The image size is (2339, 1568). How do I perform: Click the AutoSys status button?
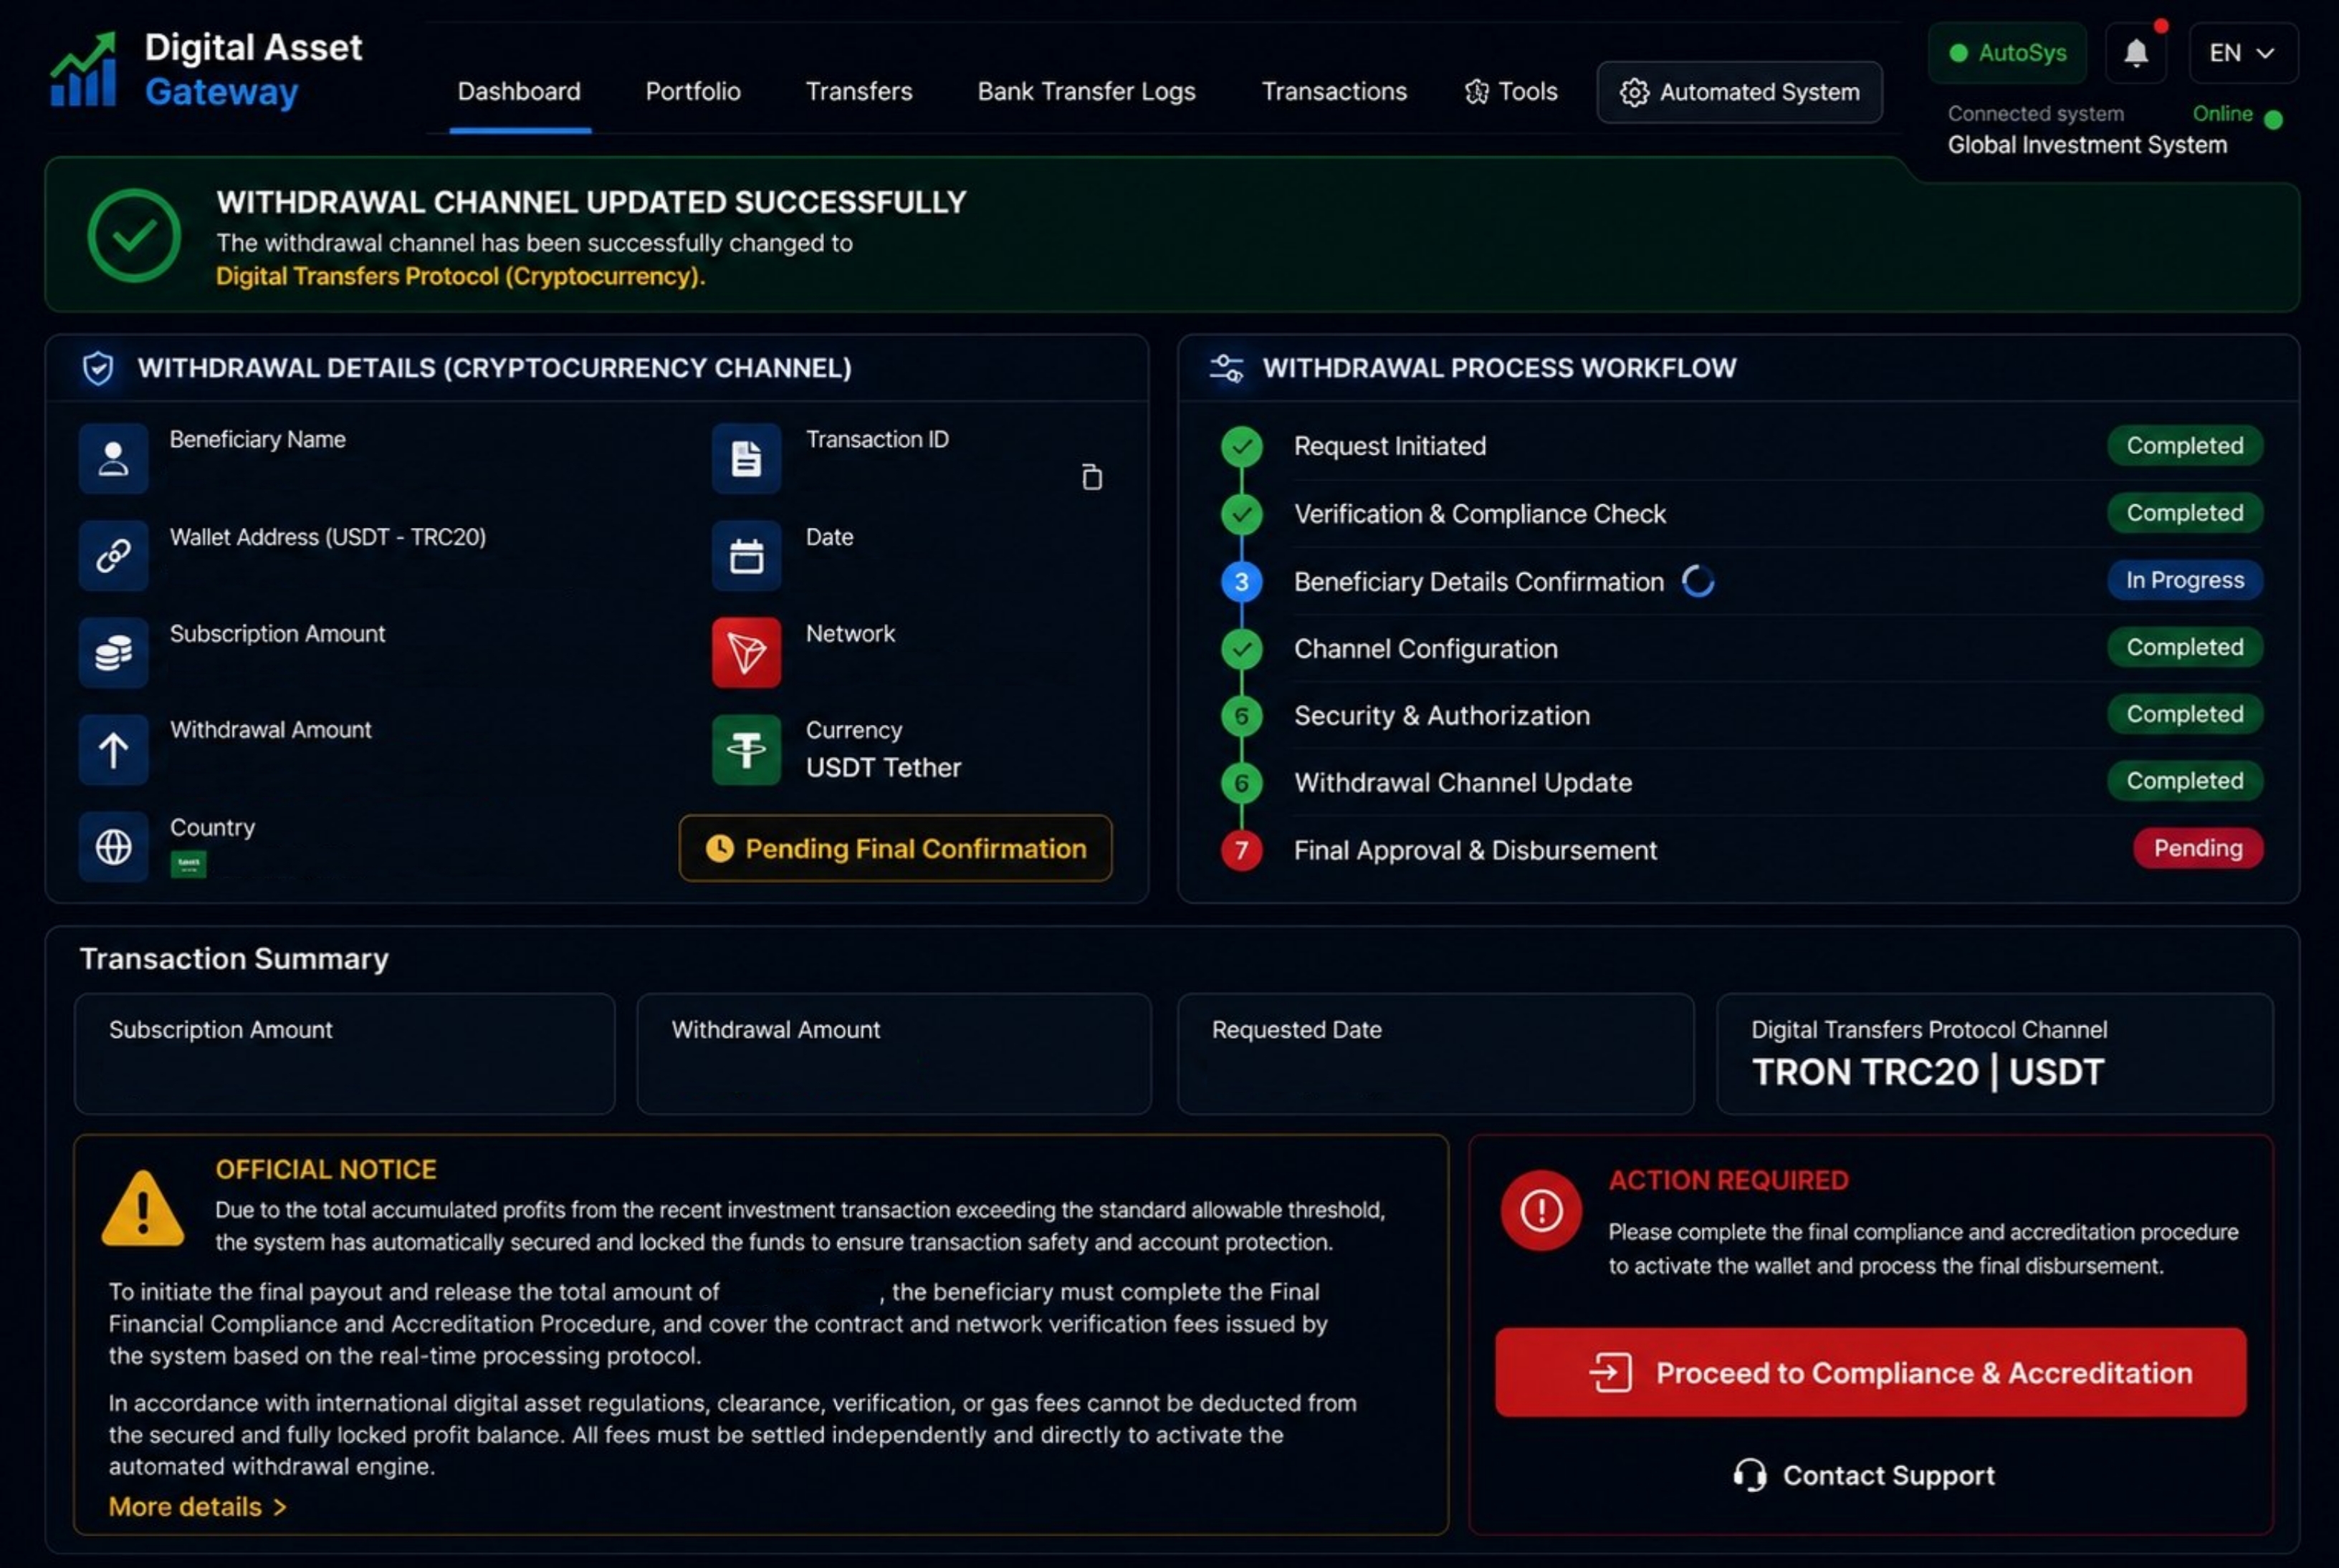click(2007, 53)
